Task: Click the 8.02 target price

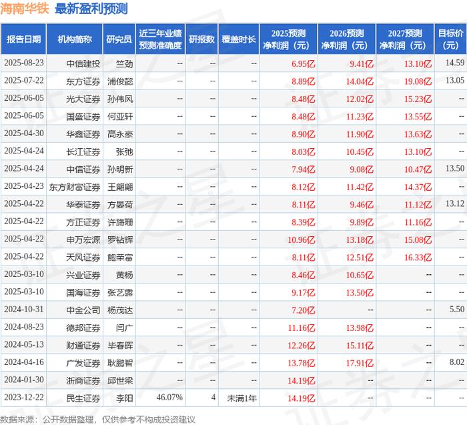Action: tap(457, 362)
